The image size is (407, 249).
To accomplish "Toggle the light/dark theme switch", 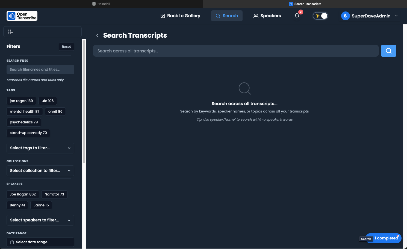I will pyautogui.click(x=320, y=16).
